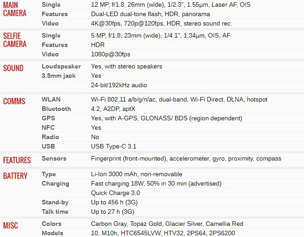This screenshot has width=304, height=237.
Task: Click the Single label under Main Camera
Action: tap(51, 4)
